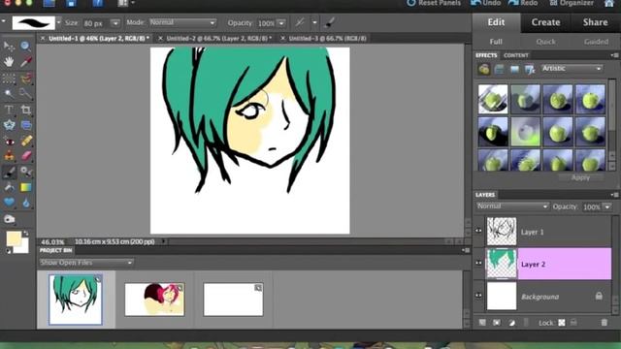This screenshot has height=349, width=621.
Task: Swap foreground and background colors
Action: tap(26, 234)
